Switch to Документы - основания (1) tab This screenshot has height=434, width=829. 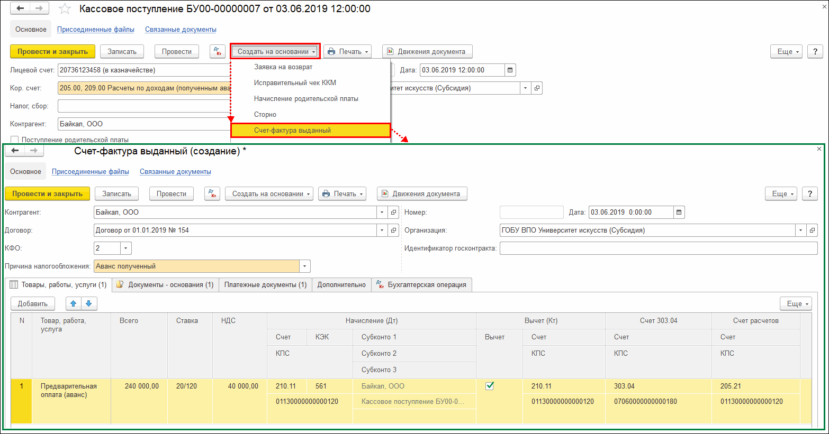tap(165, 284)
